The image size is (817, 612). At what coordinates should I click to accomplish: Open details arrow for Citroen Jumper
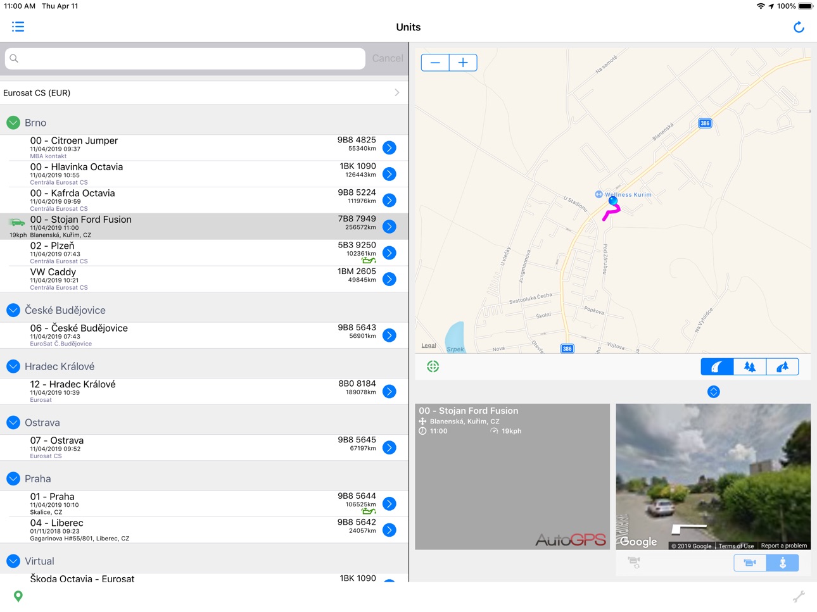coord(389,147)
